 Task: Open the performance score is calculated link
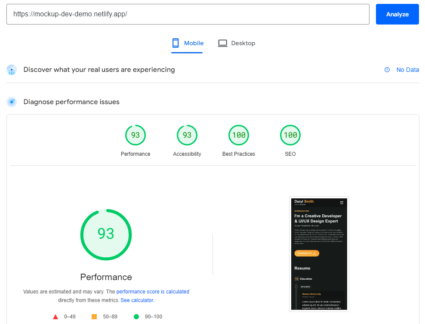(153, 292)
